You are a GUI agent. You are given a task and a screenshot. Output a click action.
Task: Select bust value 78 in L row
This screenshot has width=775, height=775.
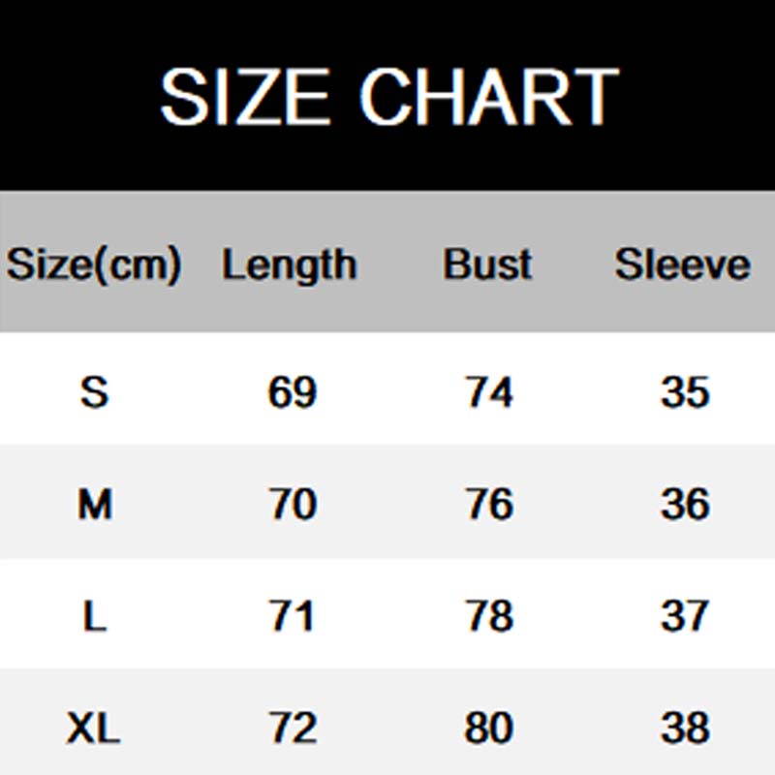(489, 616)
